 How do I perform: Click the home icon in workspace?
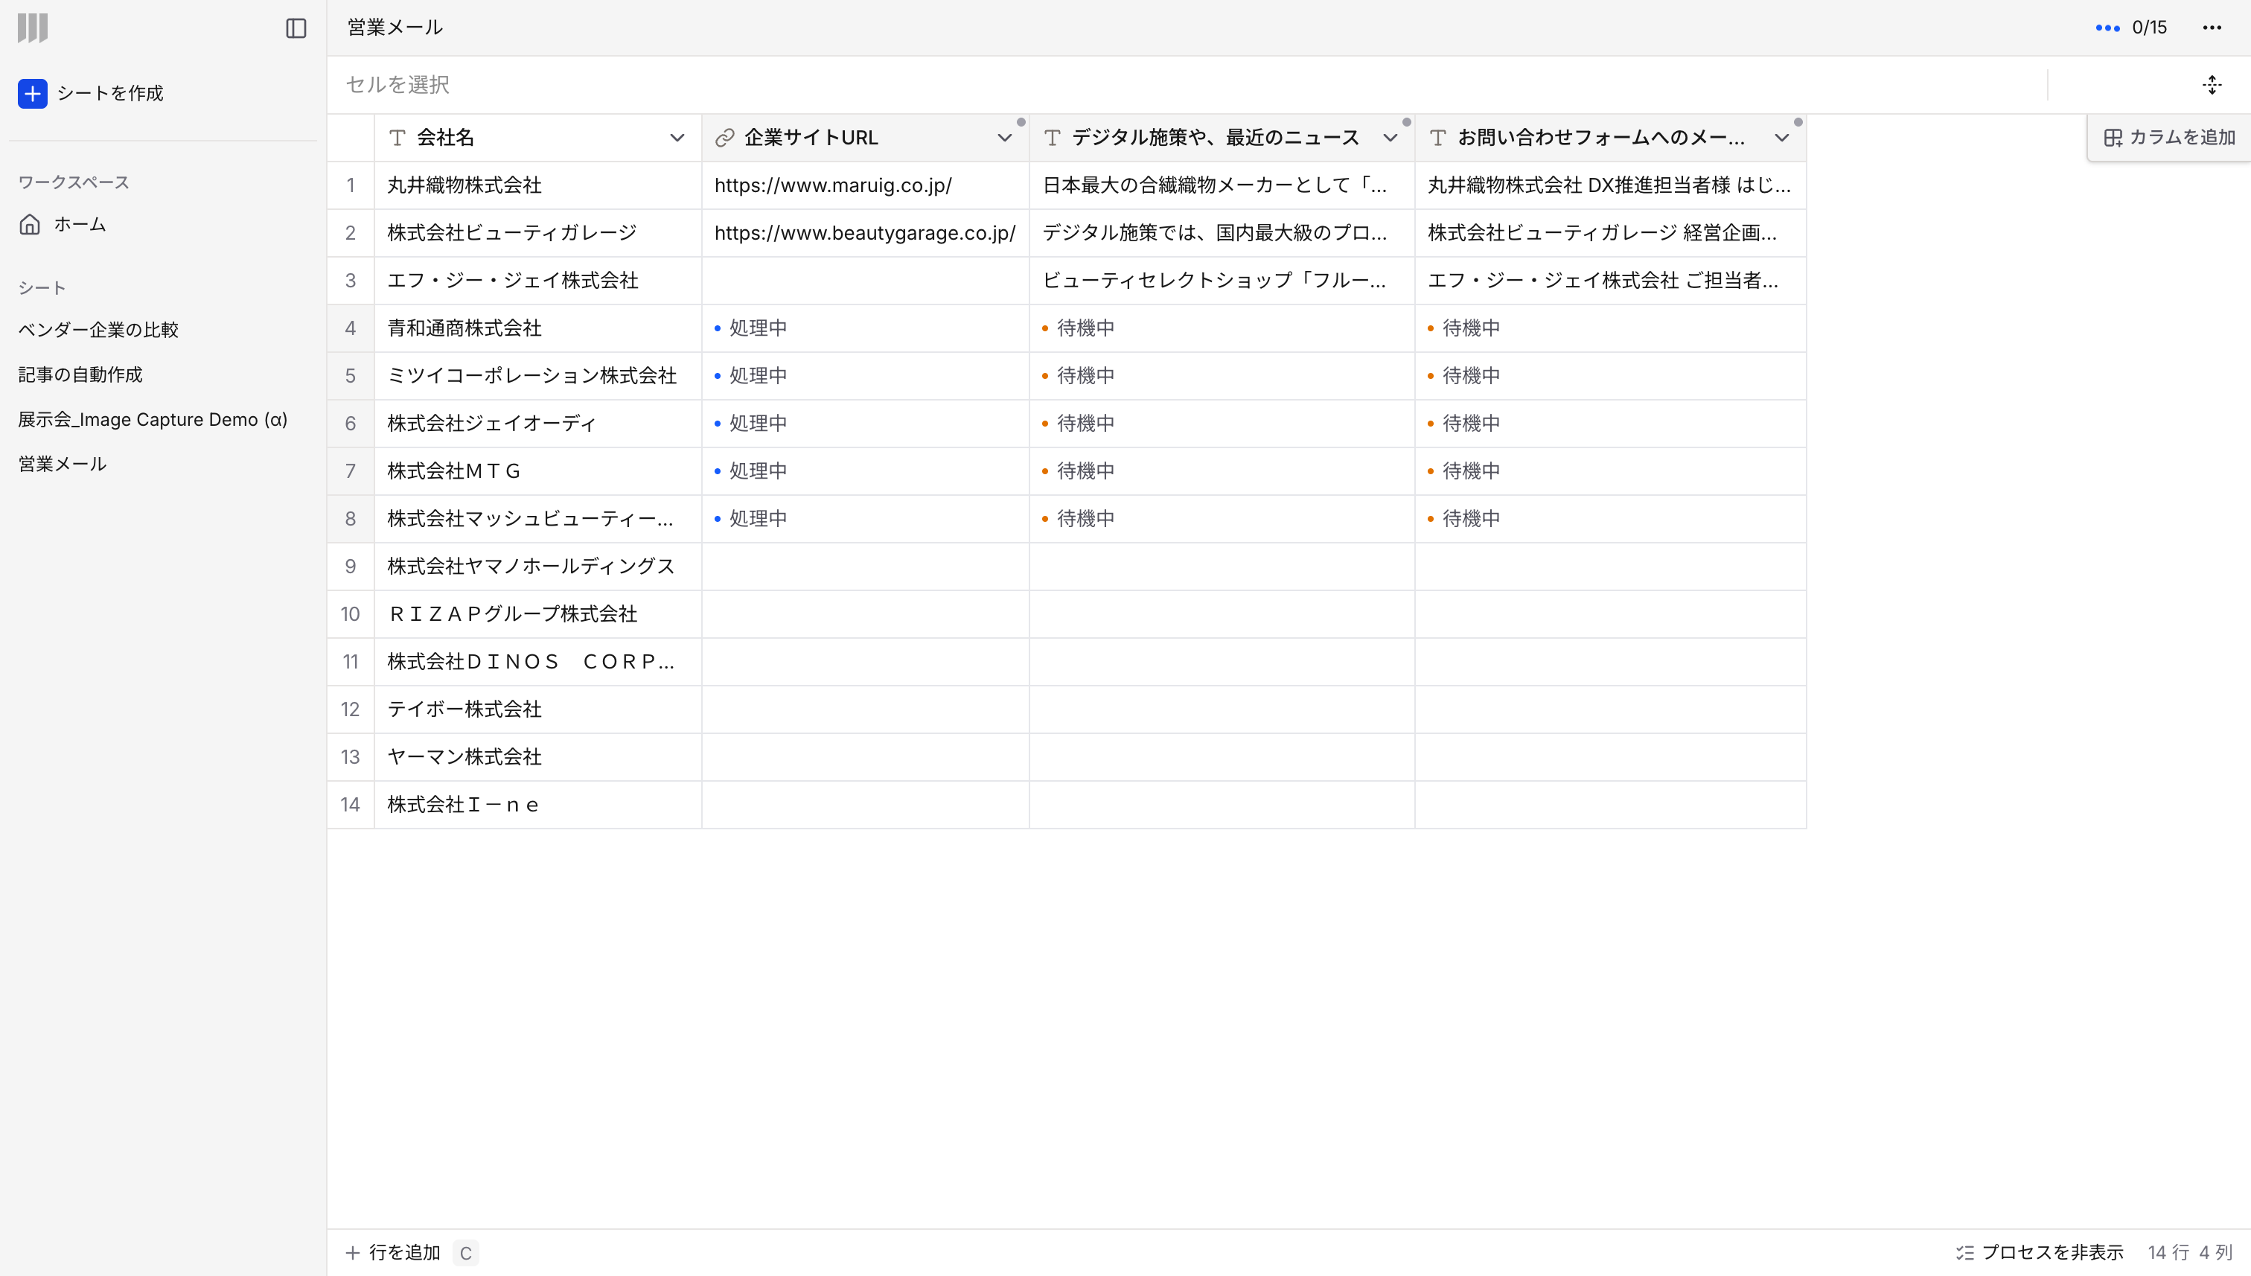(x=30, y=224)
